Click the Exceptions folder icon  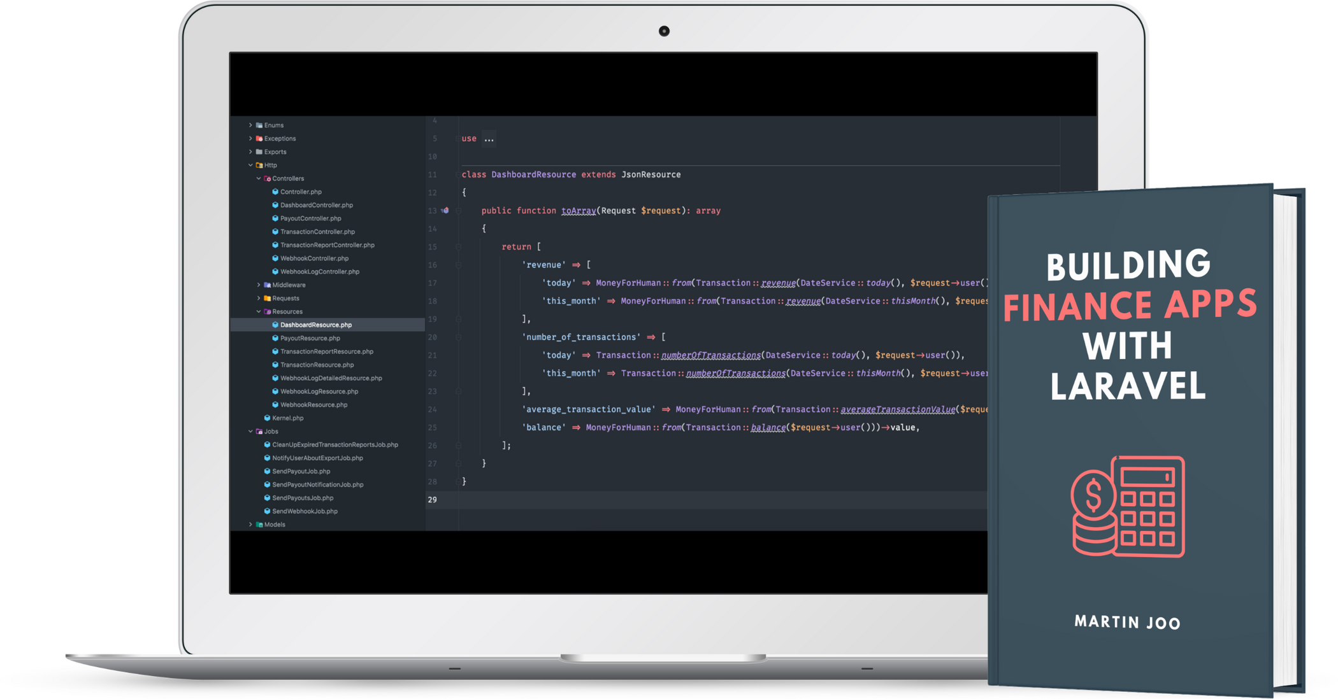[x=259, y=139]
